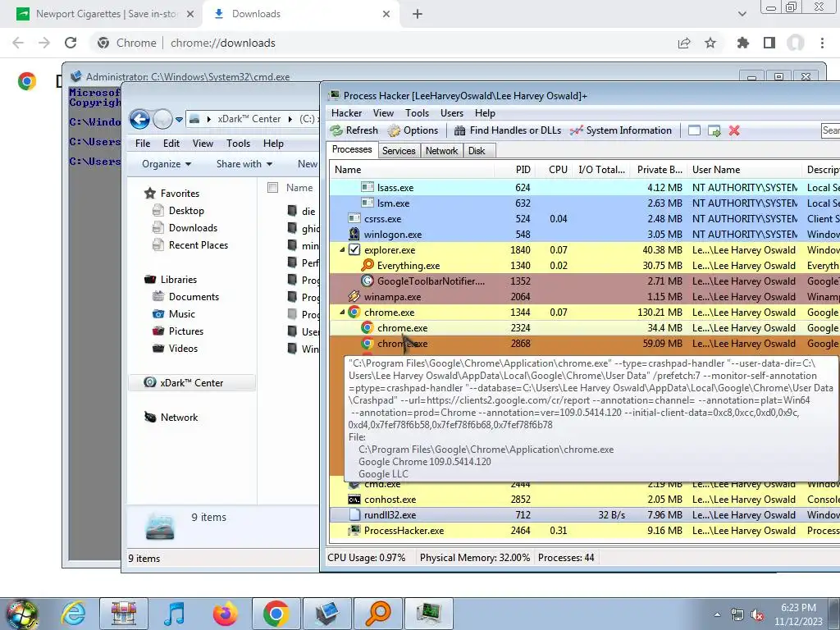Open Find Handles or DLLs
Viewport: 840px width, 630px height.
(x=508, y=130)
